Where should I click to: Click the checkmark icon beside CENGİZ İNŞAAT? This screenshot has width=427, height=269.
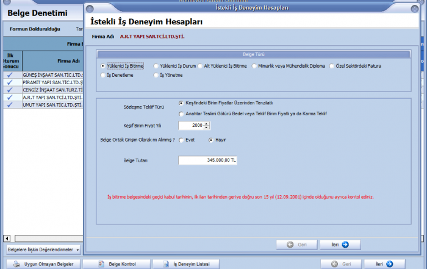pyautogui.click(x=10, y=90)
